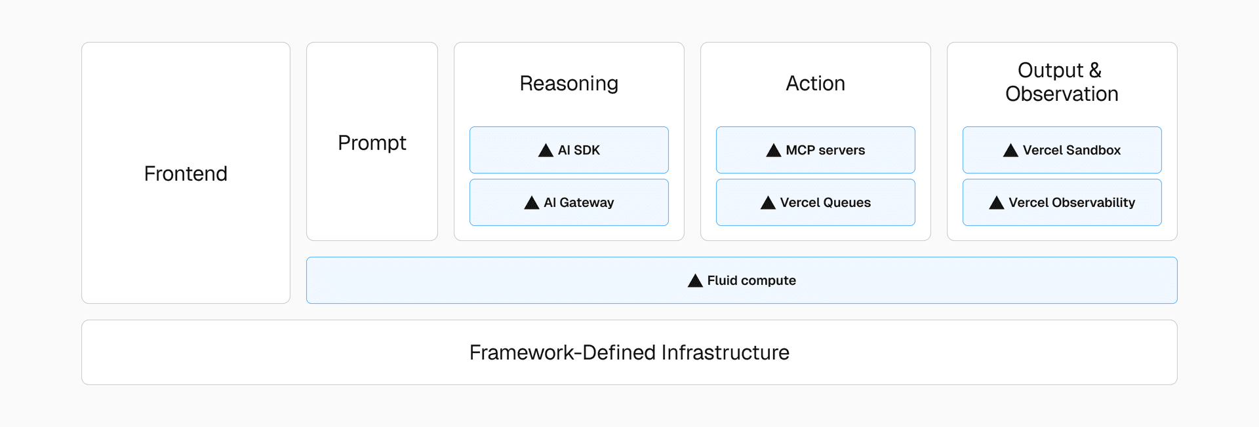The width and height of the screenshot is (1259, 427).
Task: Click the triangle icon beside Vercel Sandbox
Action: pyautogui.click(x=1010, y=151)
